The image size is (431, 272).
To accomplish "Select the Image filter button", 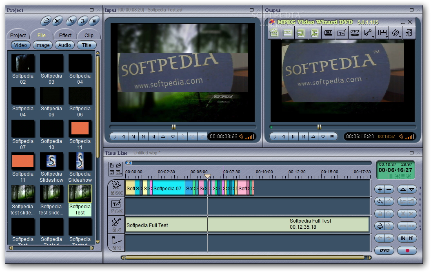I will click(42, 45).
